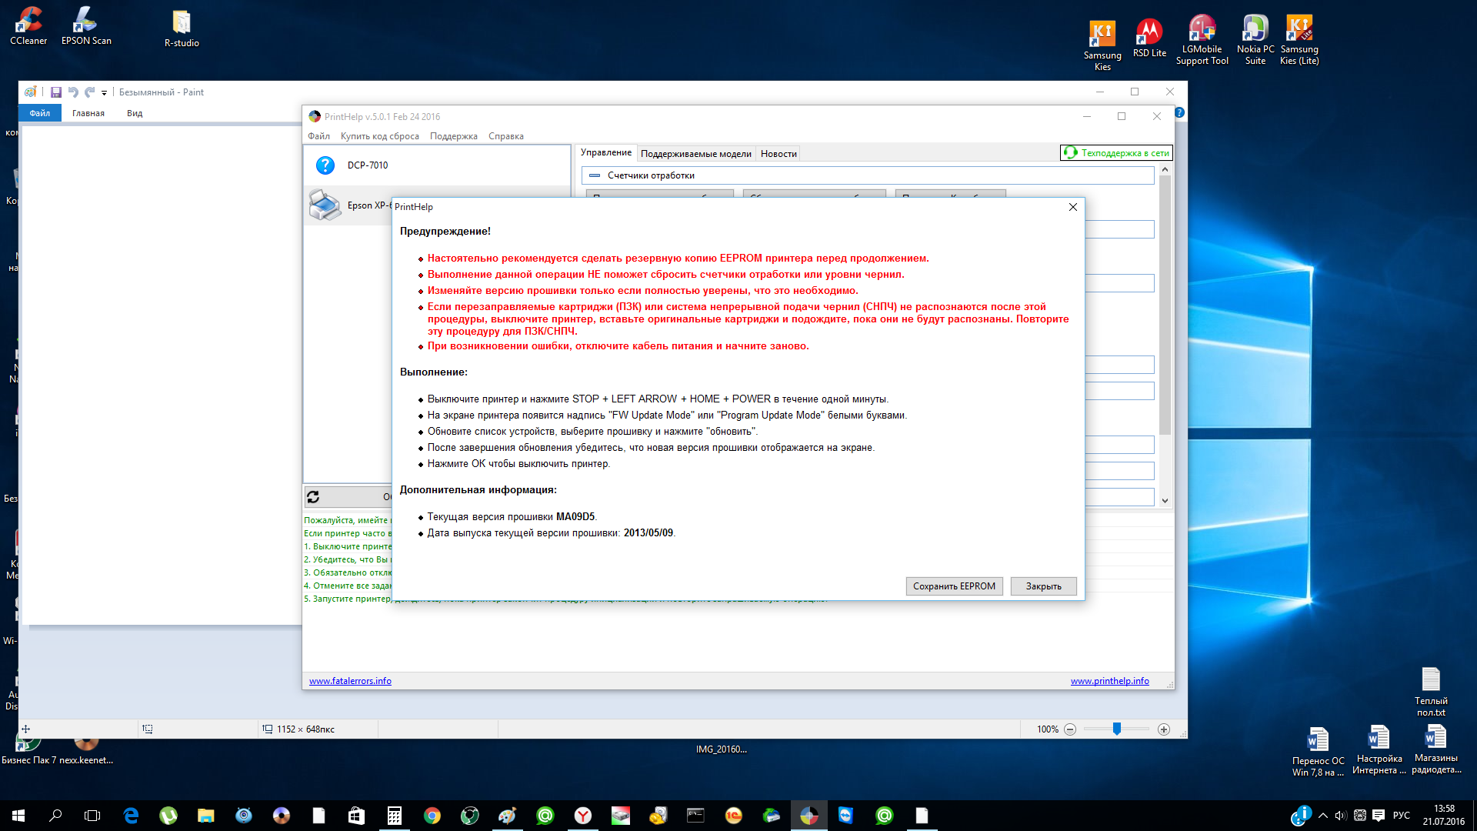Open the Action Center notifications icon
This screenshot has width=1477, height=831.
[x=1379, y=816]
